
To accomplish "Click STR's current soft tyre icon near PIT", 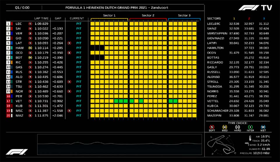I will coord(69,81).
